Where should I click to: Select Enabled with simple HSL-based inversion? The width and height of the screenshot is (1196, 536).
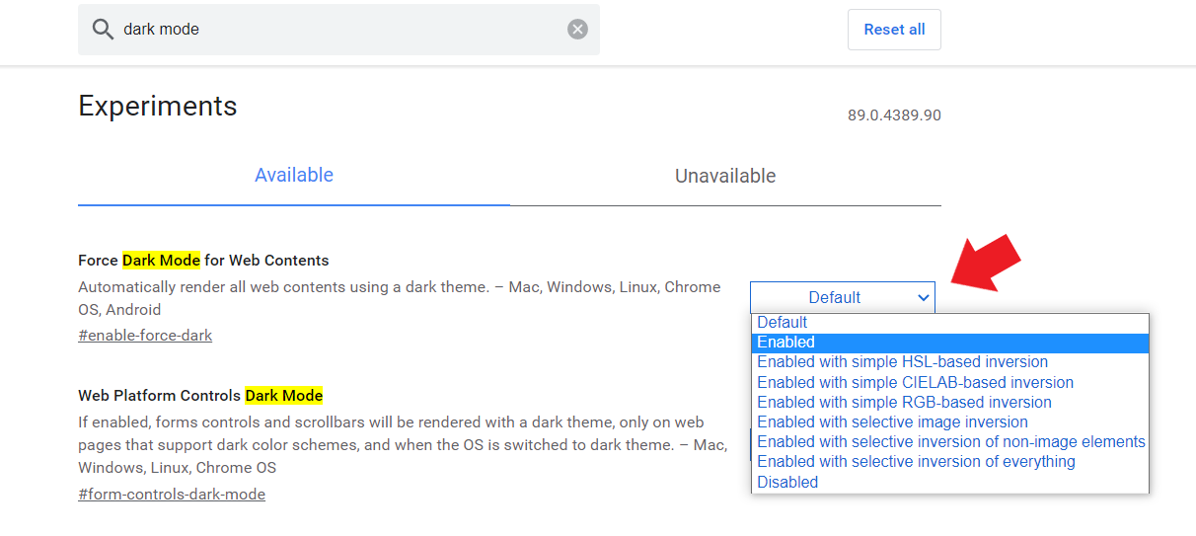pyautogui.click(x=902, y=362)
